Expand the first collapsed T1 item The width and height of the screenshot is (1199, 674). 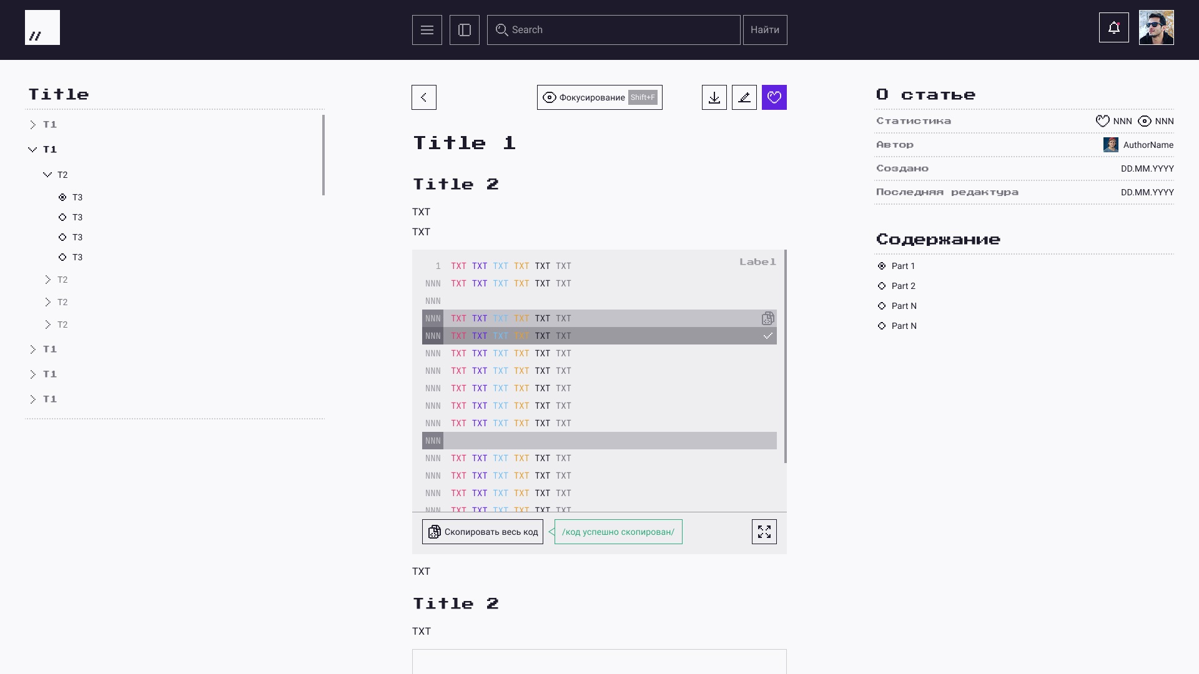[33, 125]
